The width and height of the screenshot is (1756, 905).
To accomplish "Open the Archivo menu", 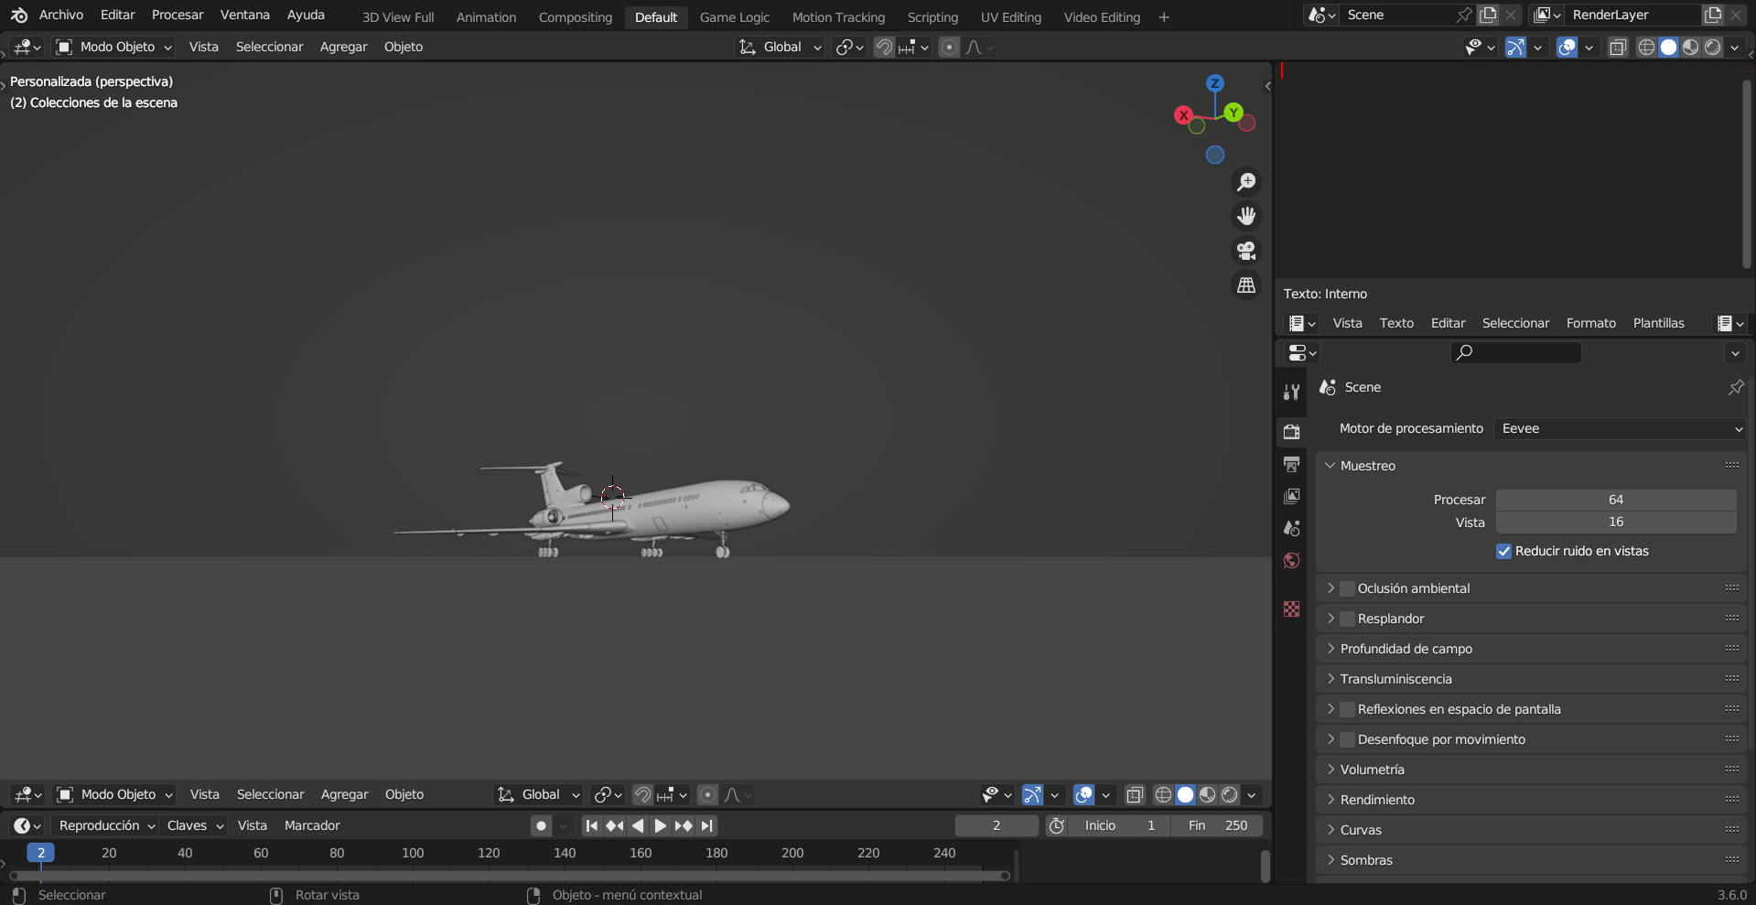I will pos(60,15).
